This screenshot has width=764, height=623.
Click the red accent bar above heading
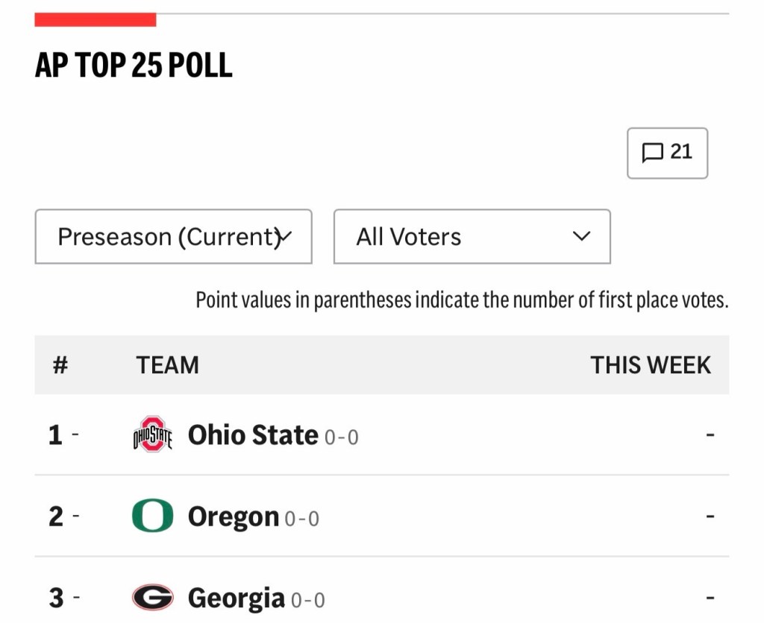(95, 19)
